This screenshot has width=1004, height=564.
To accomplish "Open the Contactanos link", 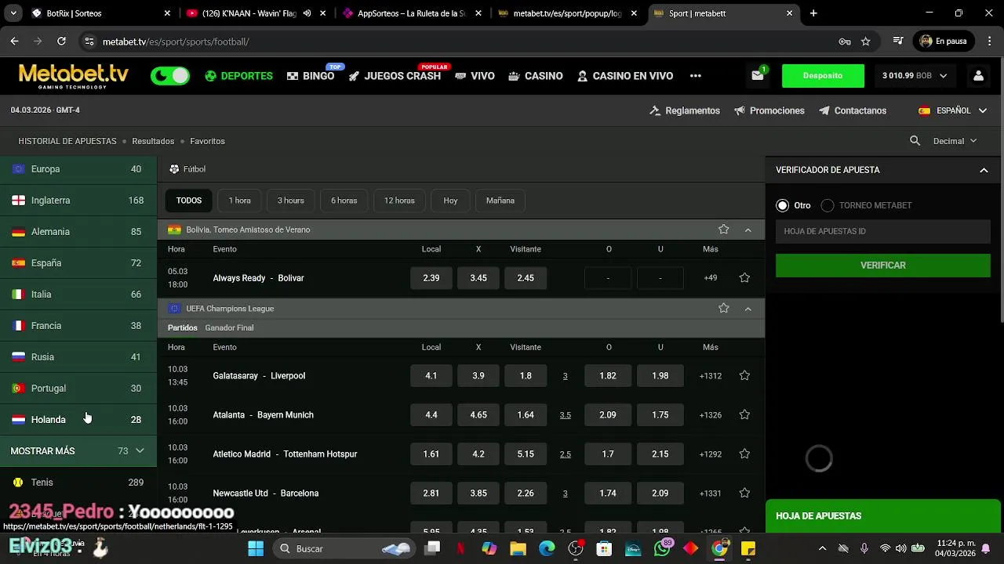I will (x=853, y=110).
